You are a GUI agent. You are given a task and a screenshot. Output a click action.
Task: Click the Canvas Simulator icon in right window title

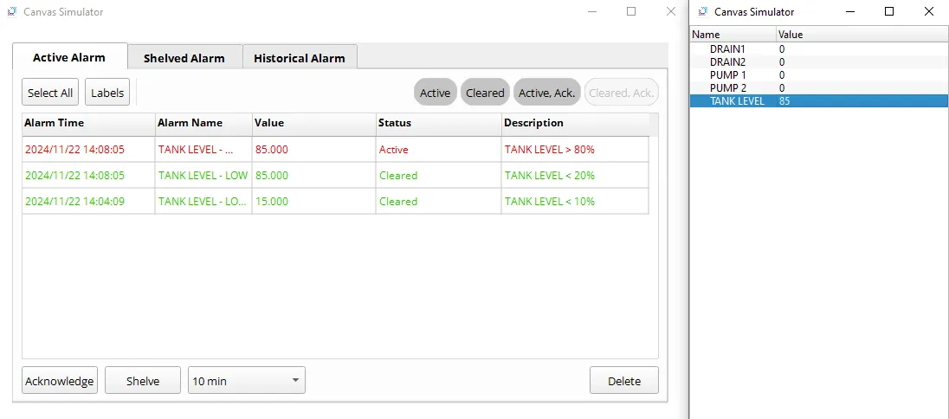[x=702, y=12]
